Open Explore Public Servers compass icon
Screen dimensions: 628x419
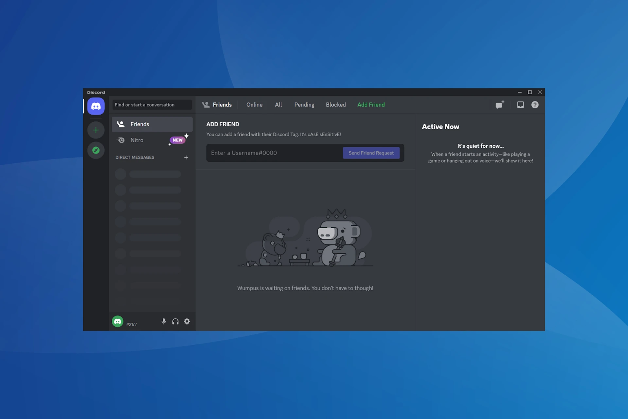pos(96,150)
